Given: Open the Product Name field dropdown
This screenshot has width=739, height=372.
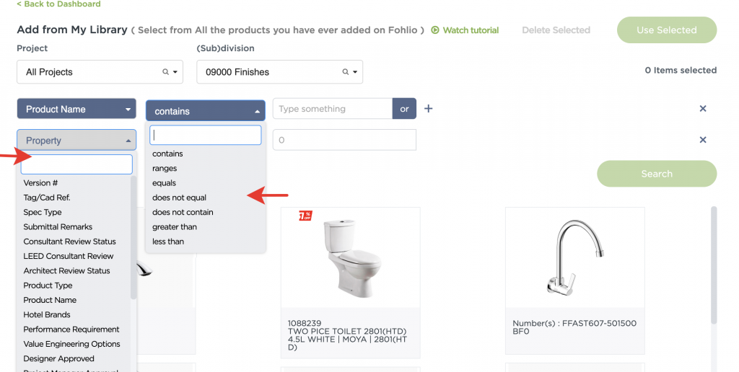Looking at the screenshot, I should tap(76, 109).
